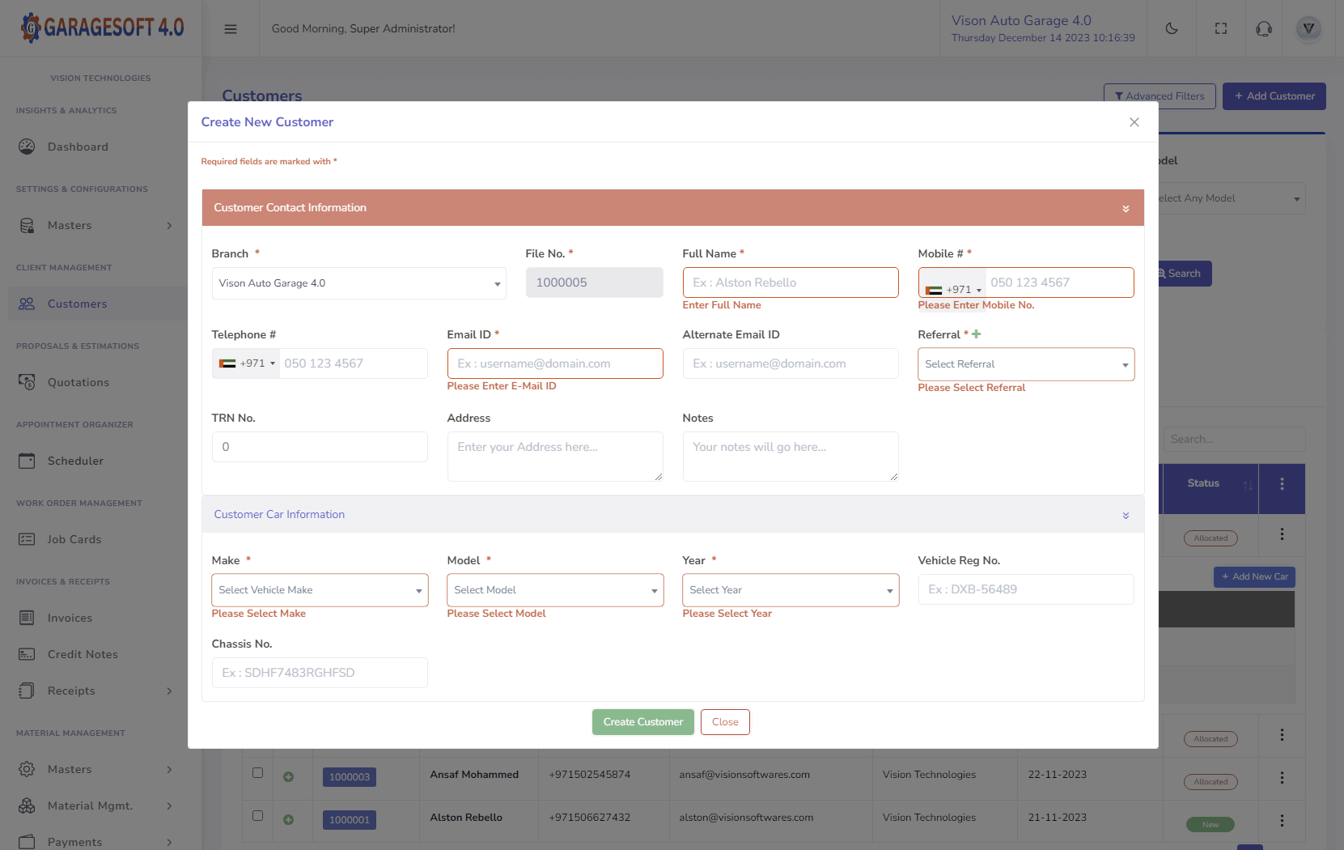Toggle dark mode with the moon icon
Screen dimensions: 1344x850
[1172, 28]
